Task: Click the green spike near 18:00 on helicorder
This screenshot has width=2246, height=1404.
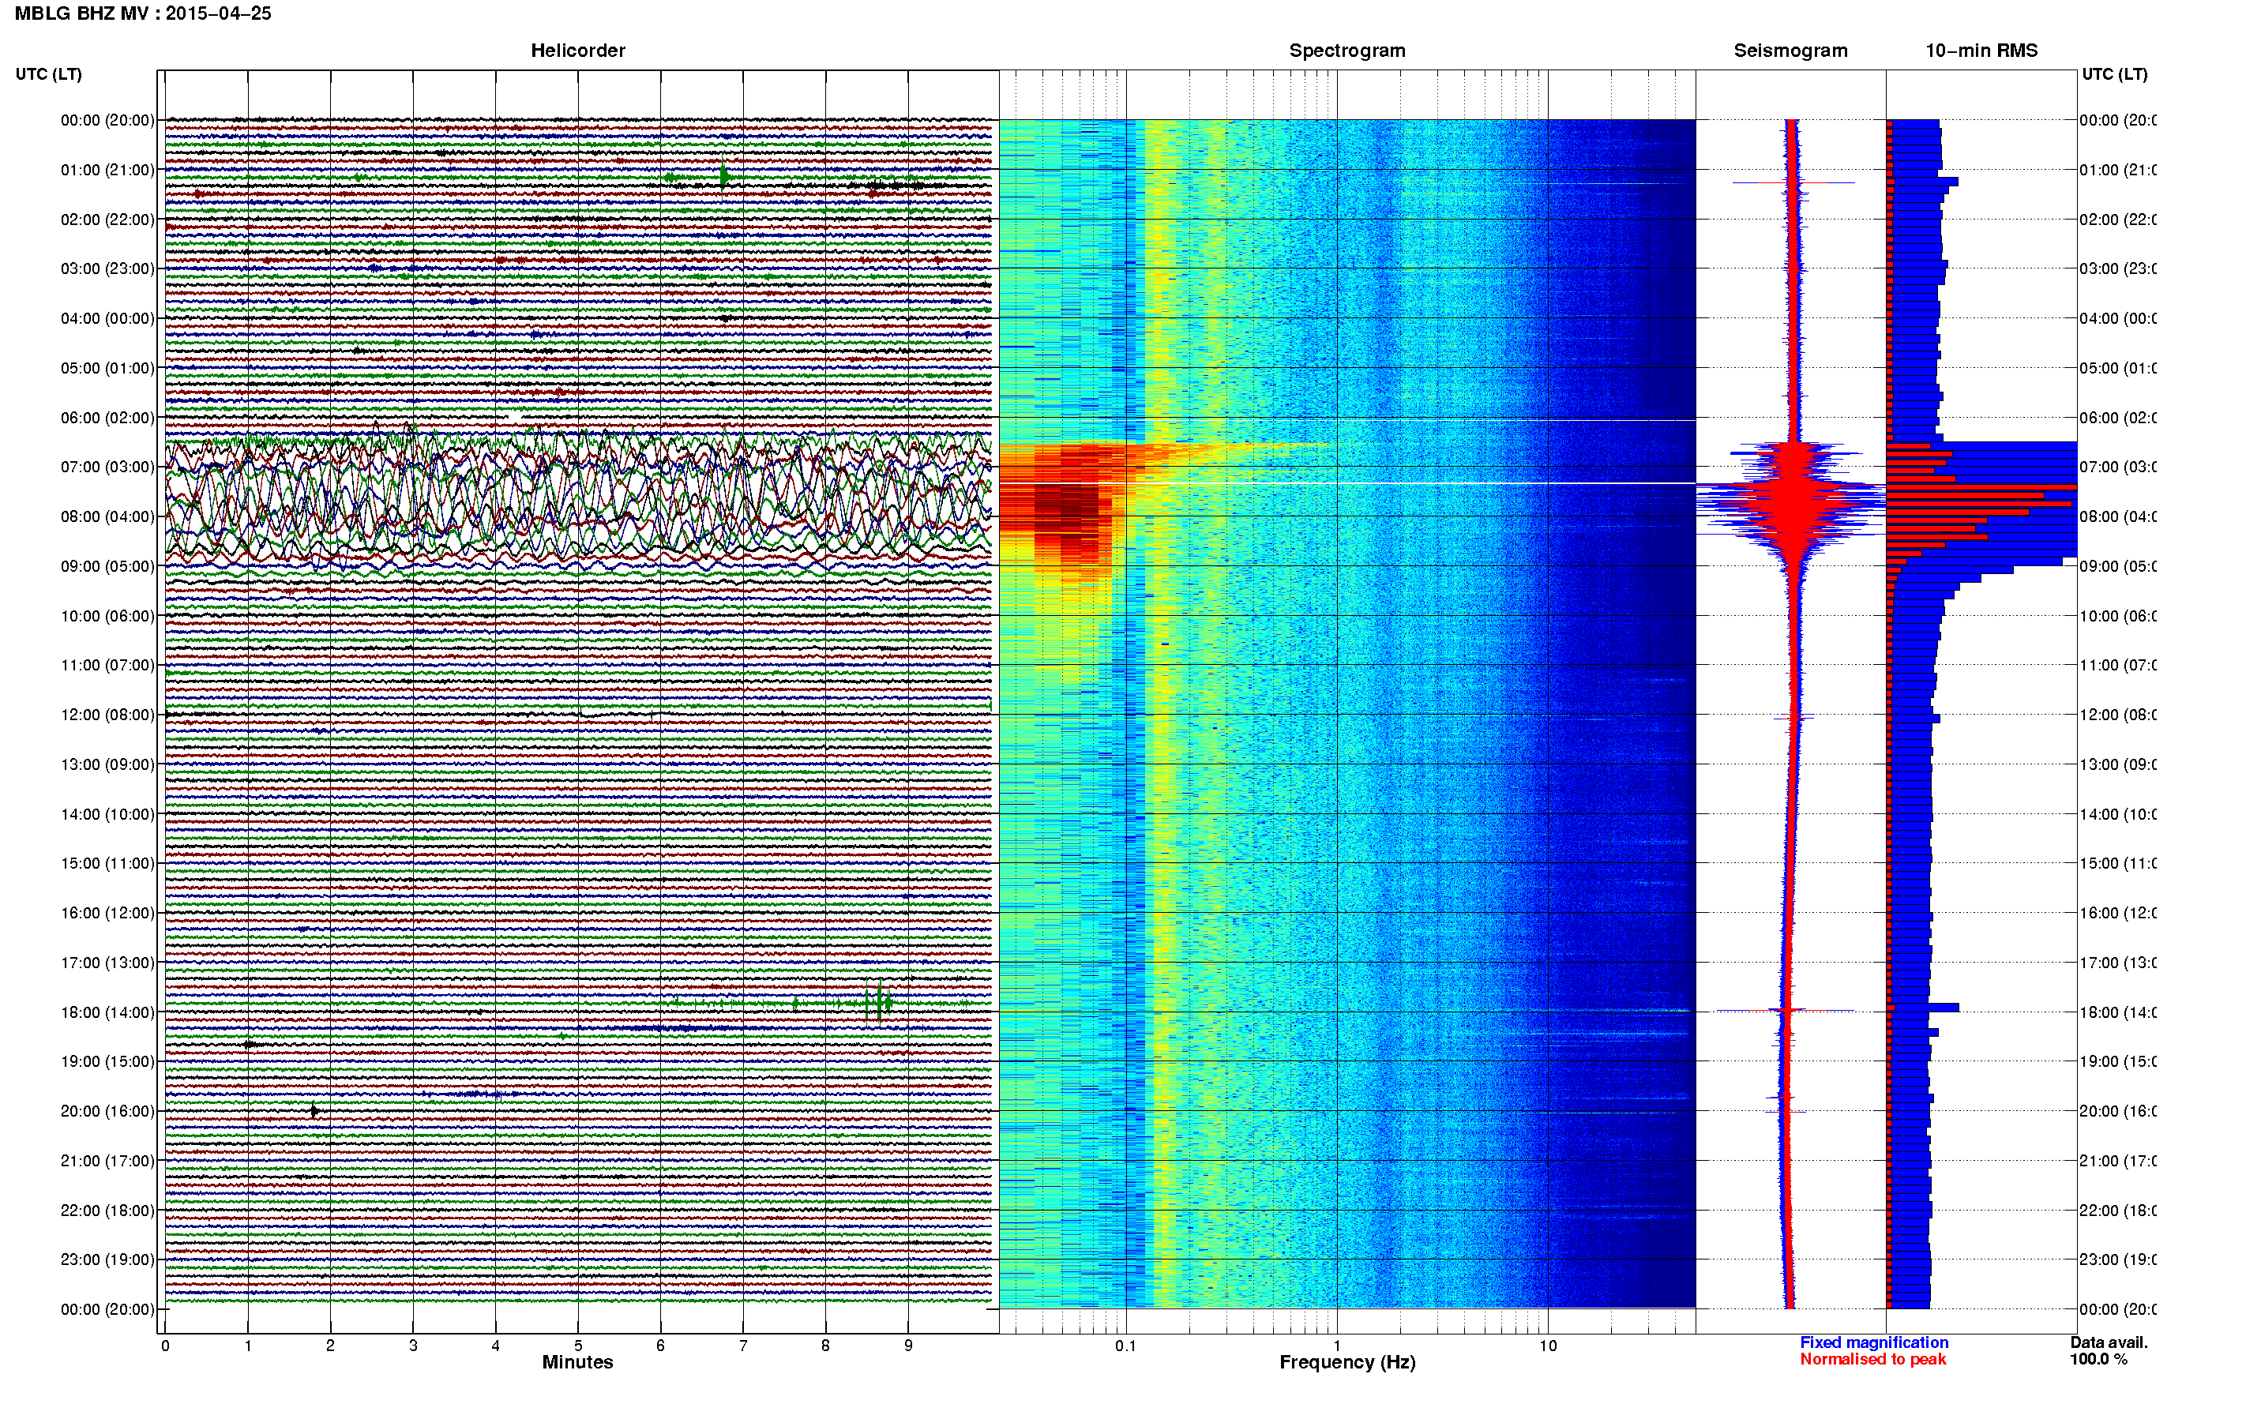Action: pos(878,1003)
